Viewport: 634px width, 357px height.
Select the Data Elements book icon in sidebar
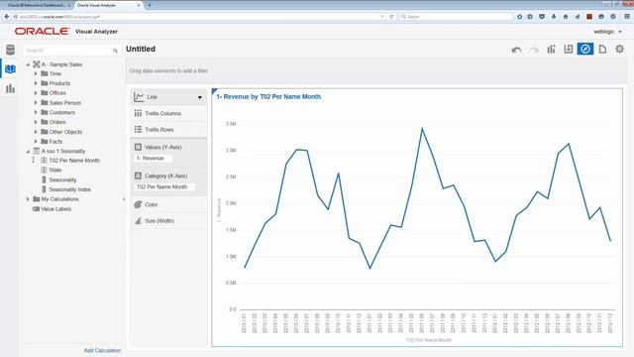coord(10,68)
